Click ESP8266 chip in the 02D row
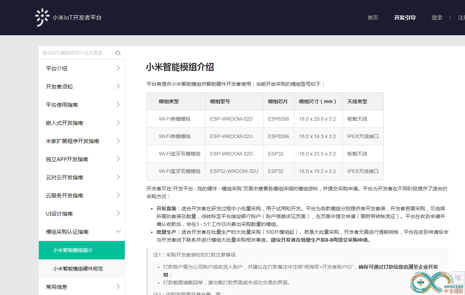465x295 pixels. pos(278,119)
